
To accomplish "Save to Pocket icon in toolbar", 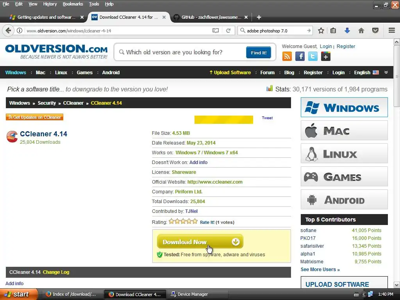I will pos(375,30).
